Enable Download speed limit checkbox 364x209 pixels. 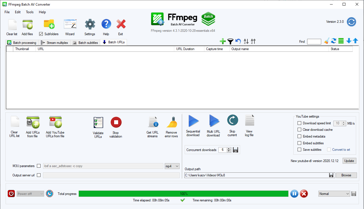[300, 123]
